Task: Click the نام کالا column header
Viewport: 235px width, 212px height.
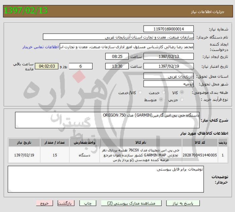Action: click(141, 142)
